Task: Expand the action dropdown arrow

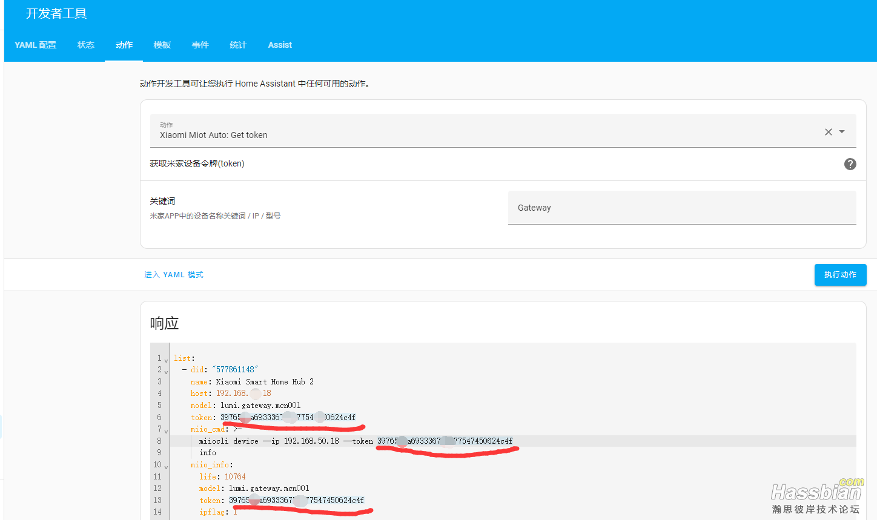Action: point(842,131)
